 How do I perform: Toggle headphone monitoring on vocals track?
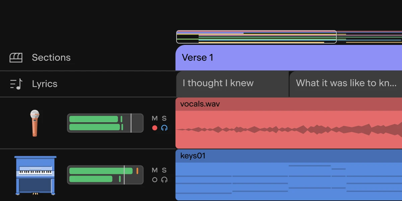click(164, 128)
